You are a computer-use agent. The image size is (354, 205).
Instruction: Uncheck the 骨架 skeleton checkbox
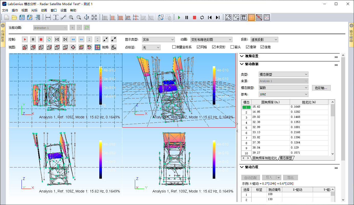251,47
